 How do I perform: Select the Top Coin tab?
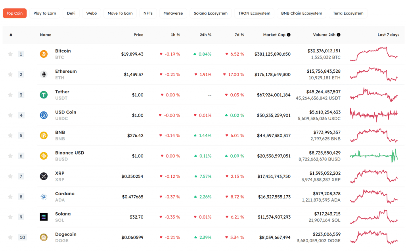click(x=15, y=13)
